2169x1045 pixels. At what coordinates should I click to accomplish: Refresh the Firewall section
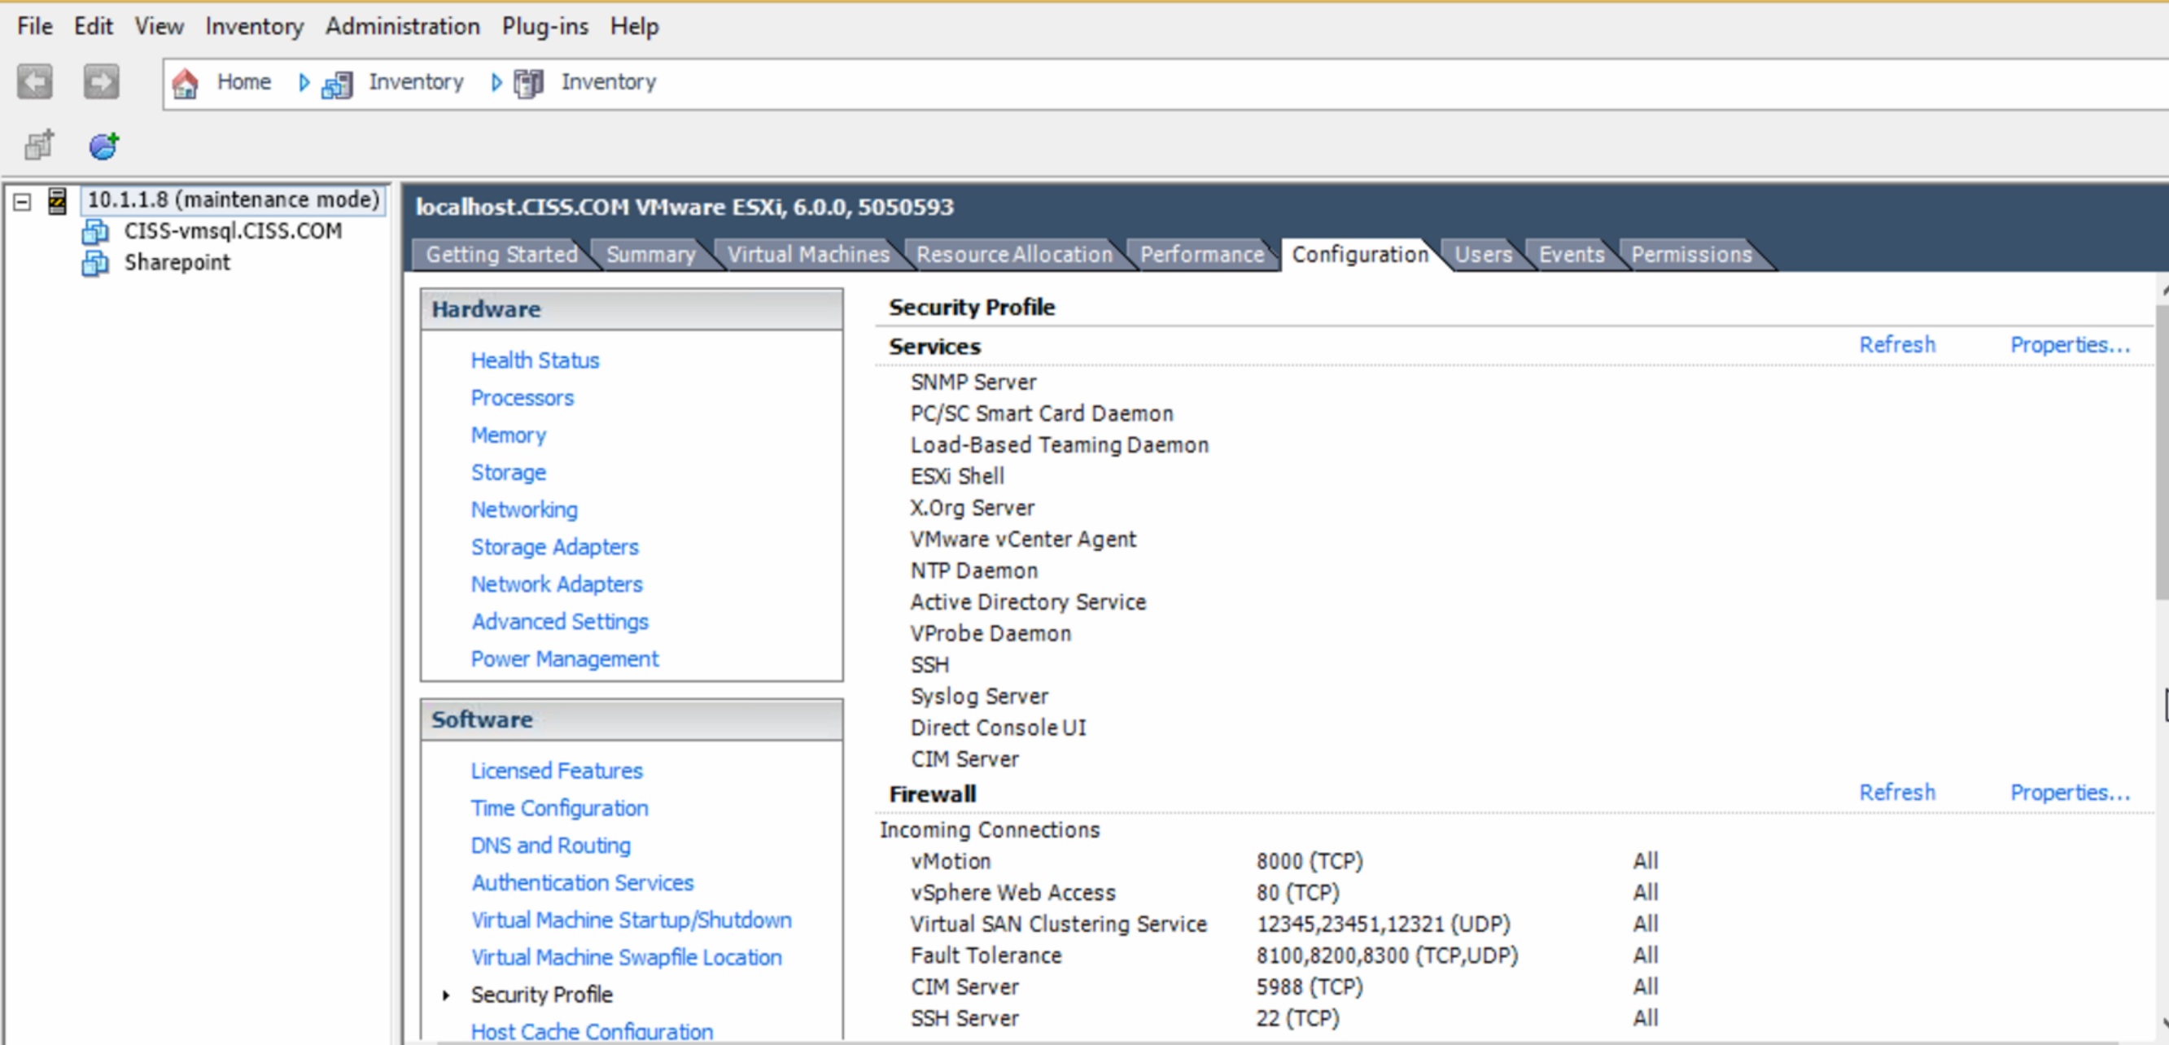pos(1897,794)
